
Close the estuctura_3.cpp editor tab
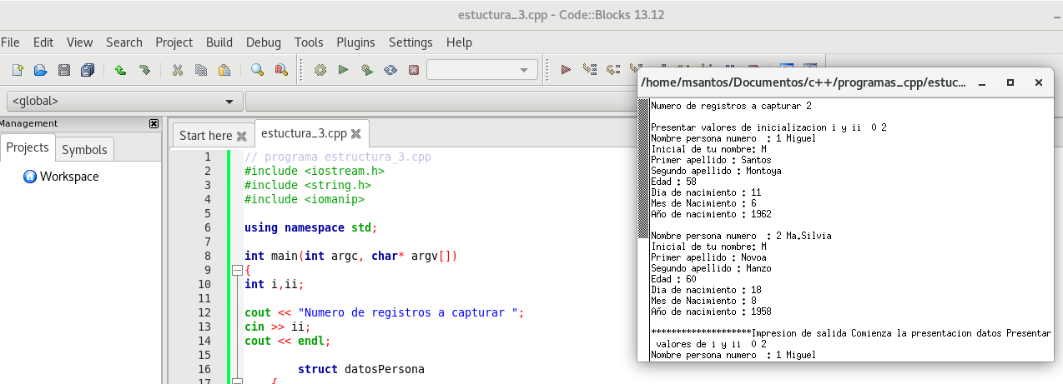tap(356, 133)
